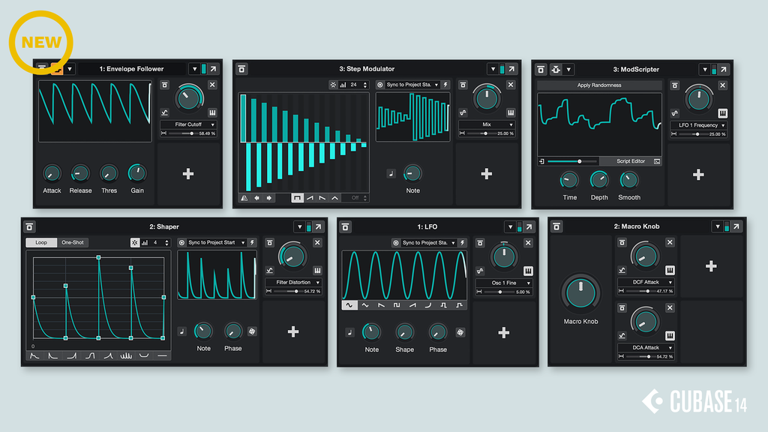This screenshot has width=768, height=432.
Task: Add new destination in Shaper
Action: 293,332
